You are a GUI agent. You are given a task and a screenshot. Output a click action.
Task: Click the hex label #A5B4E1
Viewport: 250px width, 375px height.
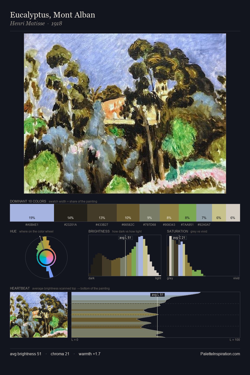(x=32, y=225)
